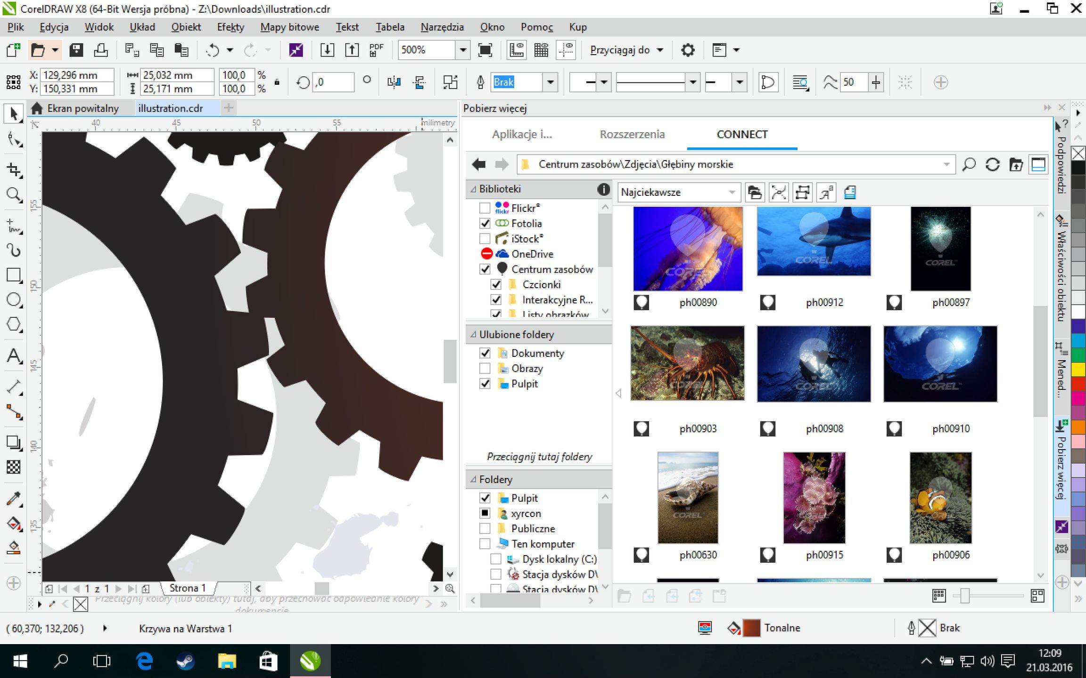Open the Przyciągaj do snap button
Screen dimensions: 1086x678
point(626,50)
